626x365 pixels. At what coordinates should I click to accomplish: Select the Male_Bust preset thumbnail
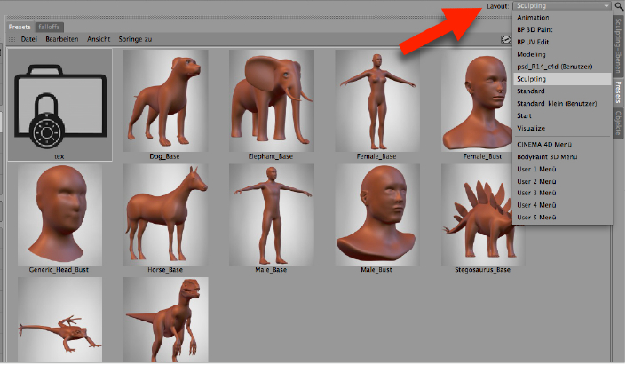point(376,213)
